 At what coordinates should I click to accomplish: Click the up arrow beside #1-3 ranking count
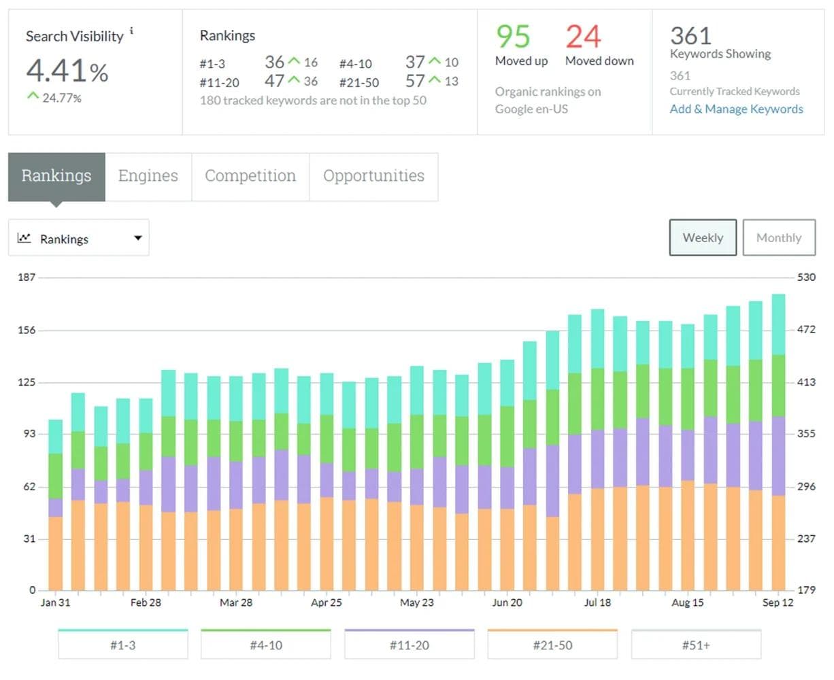(294, 62)
